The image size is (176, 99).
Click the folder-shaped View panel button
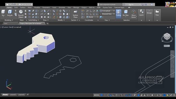[157, 13]
